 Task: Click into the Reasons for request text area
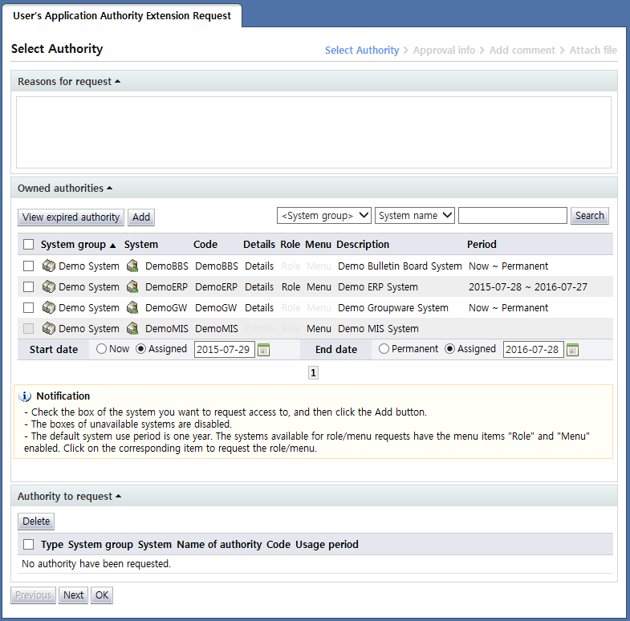(x=314, y=132)
